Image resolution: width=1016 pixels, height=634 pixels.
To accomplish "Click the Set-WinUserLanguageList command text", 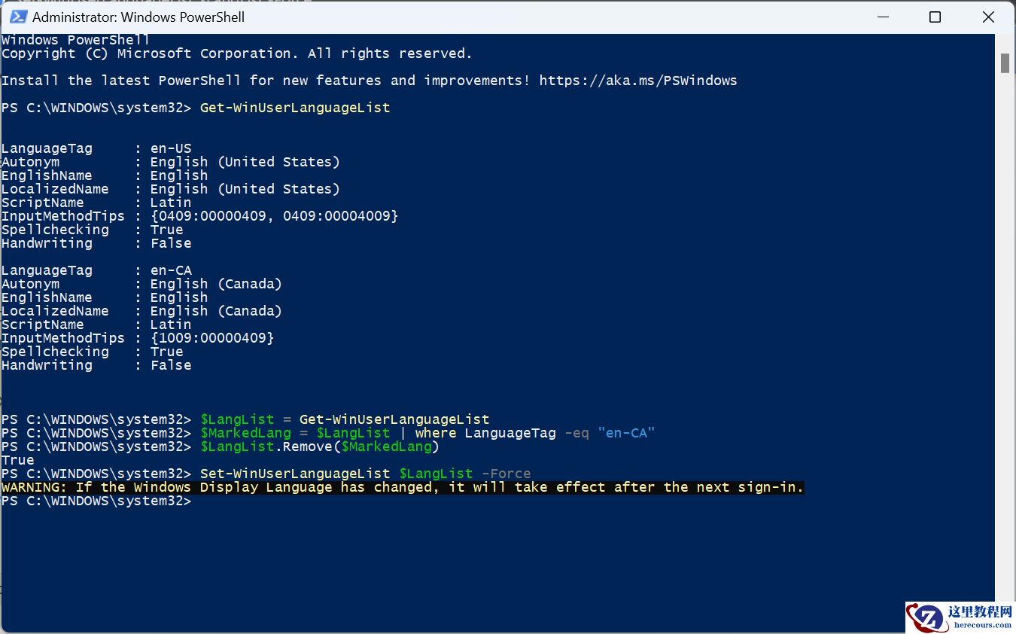I will (x=295, y=474).
